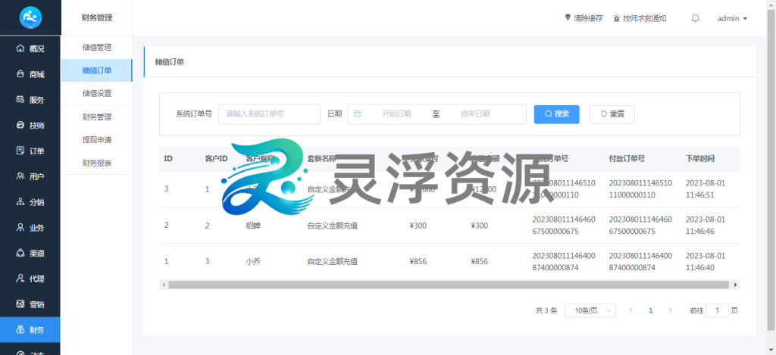
Task: Click customer name 小乔 in the table
Action: [x=253, y=262]
